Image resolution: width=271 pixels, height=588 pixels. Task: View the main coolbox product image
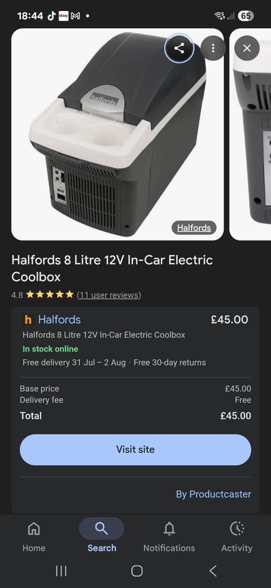pos(117,134)
